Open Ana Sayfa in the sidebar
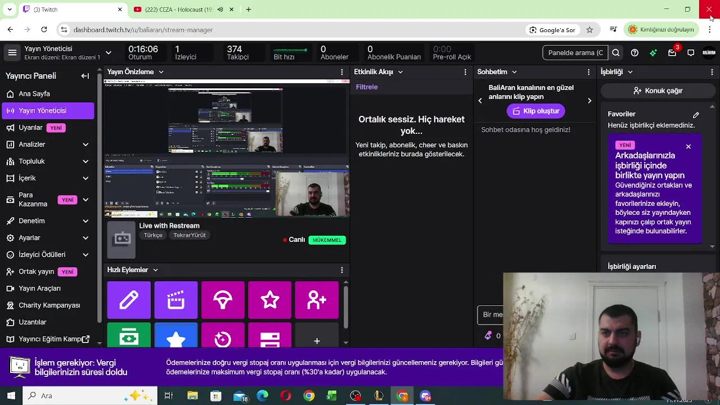This screenshot has width=720, height=405. click(x=48, y=94)
